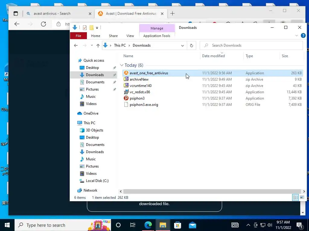Switch to Large icons view layout

tap(302, 197)
